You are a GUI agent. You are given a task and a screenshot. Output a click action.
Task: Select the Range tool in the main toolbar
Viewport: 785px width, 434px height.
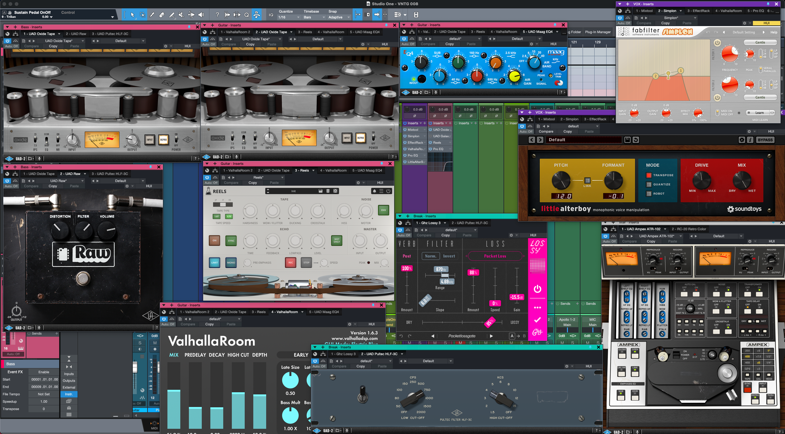(x=143, y=15)
